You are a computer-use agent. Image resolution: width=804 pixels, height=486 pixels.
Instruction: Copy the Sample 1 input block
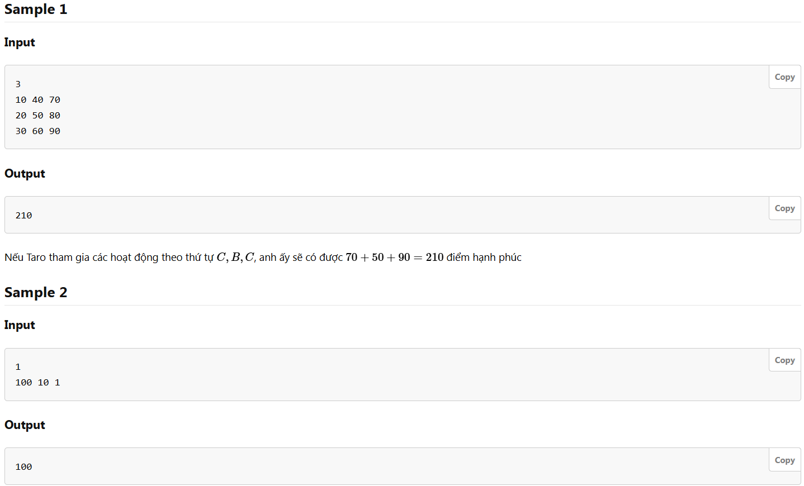(x=784, y=77)
